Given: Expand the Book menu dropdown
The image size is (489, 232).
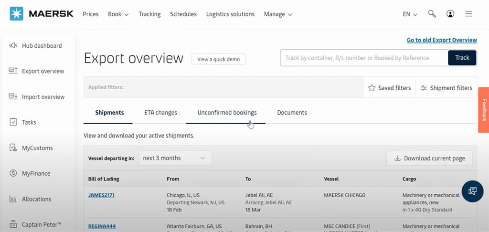Looking at the screenshot, I should [118, 14].
